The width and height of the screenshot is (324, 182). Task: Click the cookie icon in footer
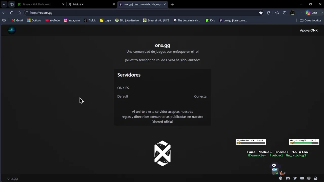280,178
